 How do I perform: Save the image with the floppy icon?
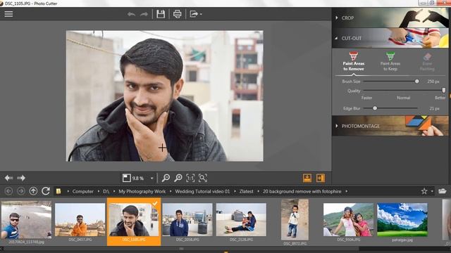(161, 14)
